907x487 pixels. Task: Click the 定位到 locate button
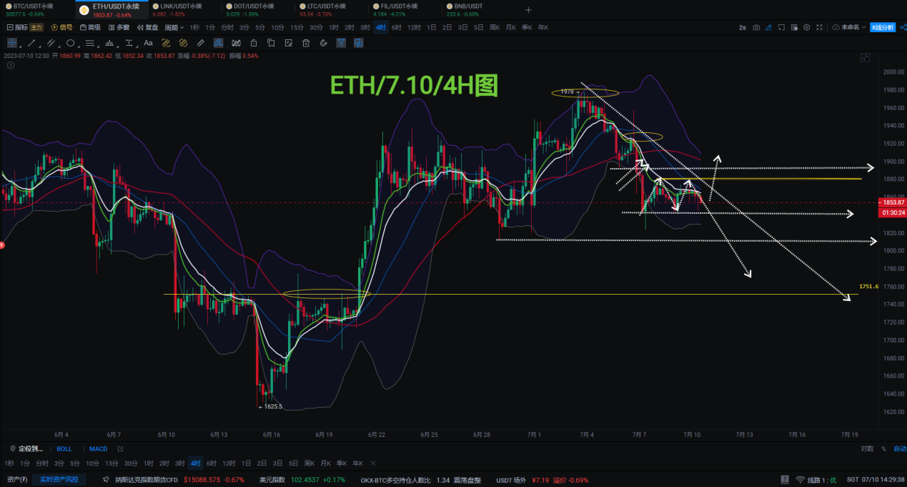point(26,449)
